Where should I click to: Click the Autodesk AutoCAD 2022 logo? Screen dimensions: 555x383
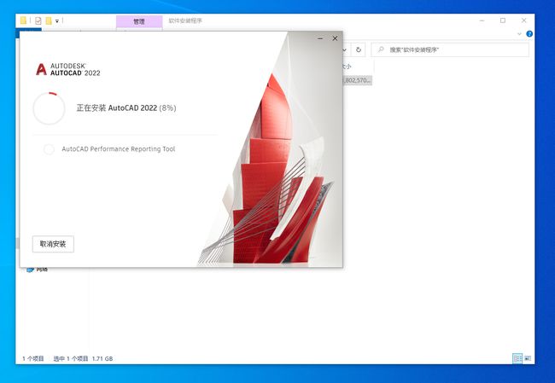click(x=68, y=69)
